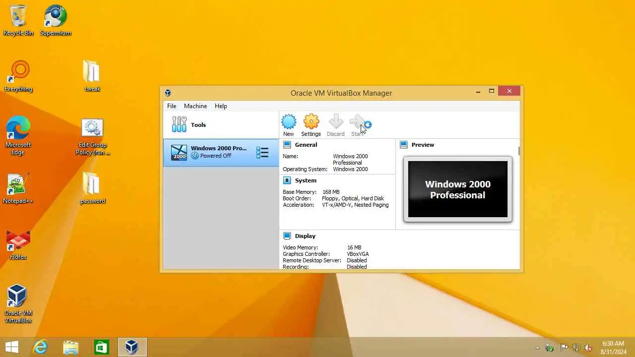Click the Powered Off status text
Image resolution: width=635 pixels, height=357 pixels.
[216, 156]
